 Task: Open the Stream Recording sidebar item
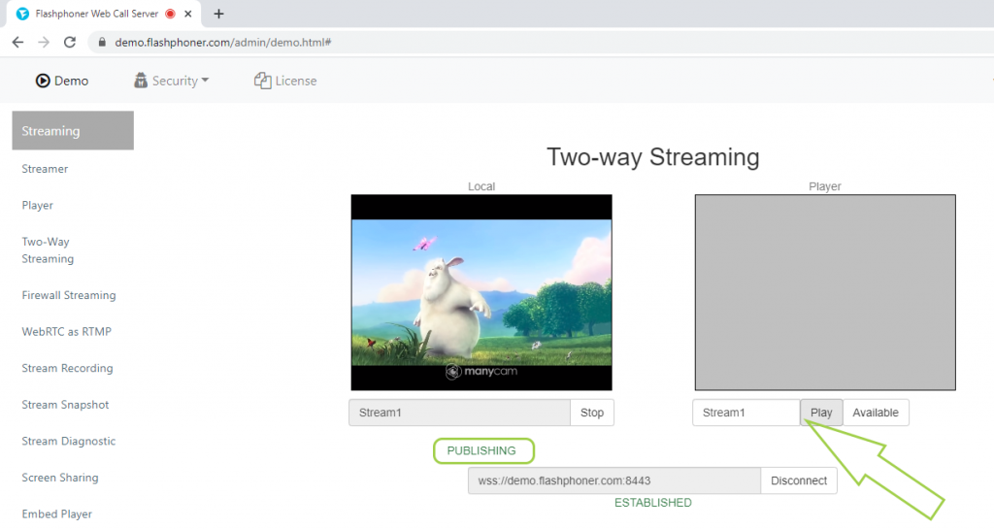tap(67, 368)
